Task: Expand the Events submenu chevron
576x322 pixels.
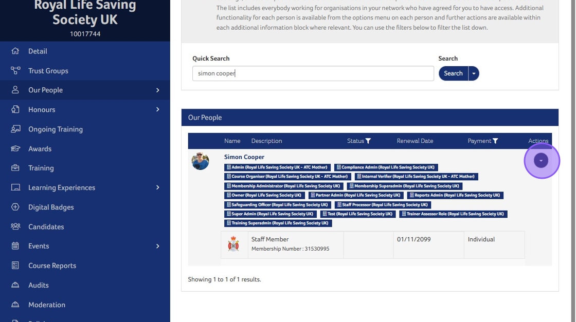Action: coord(157,246)
